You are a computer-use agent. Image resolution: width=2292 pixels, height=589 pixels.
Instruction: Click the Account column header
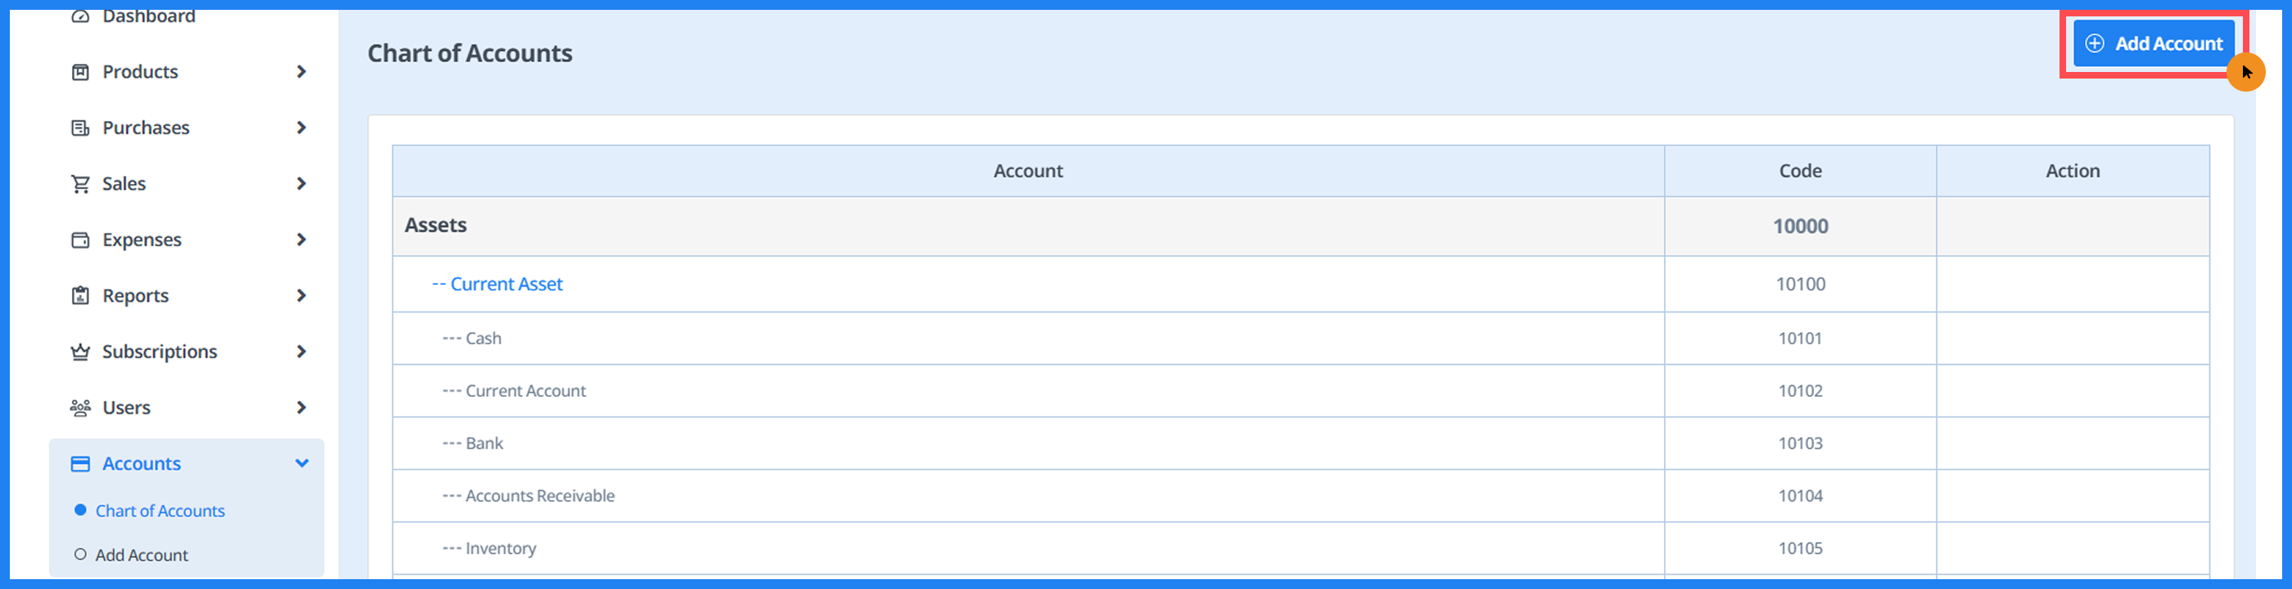(1027, 172)
